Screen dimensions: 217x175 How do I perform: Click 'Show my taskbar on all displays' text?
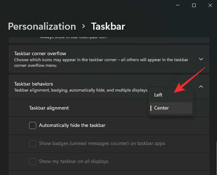click(74, 162)
